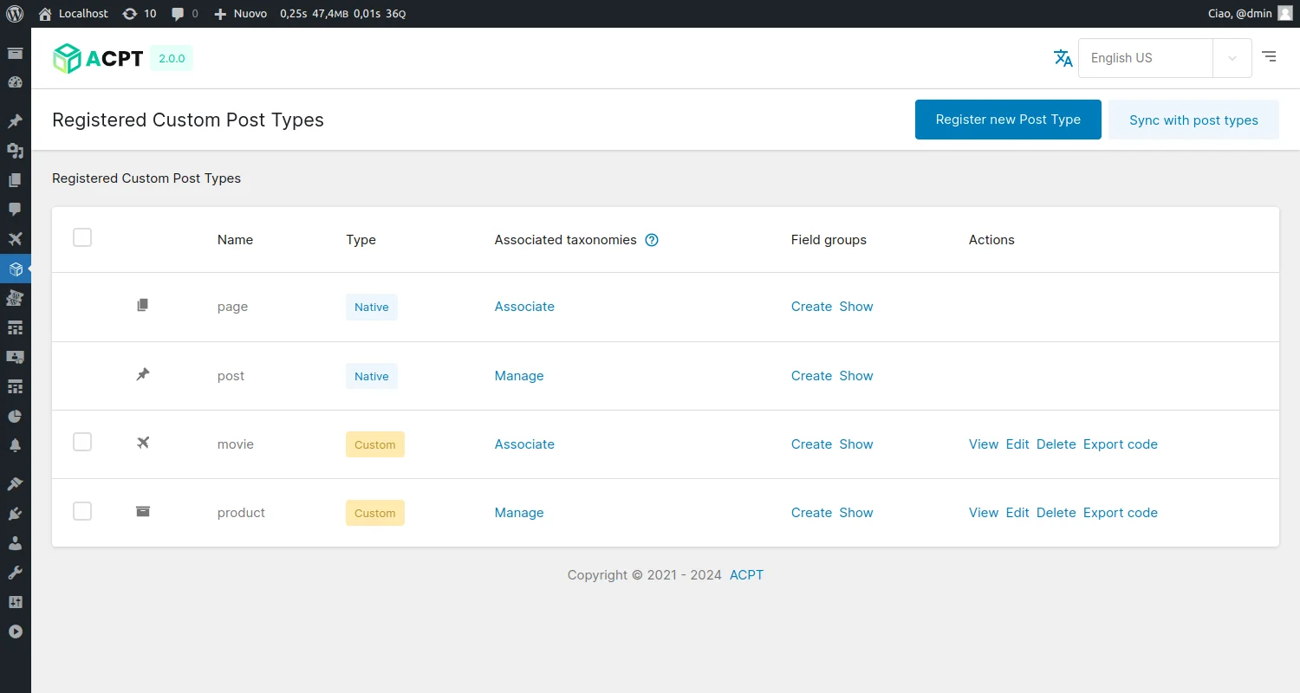Screen dimensions: 1300x693
Task: Check the movie row checkbox
Action: click(x=82, y=443)
